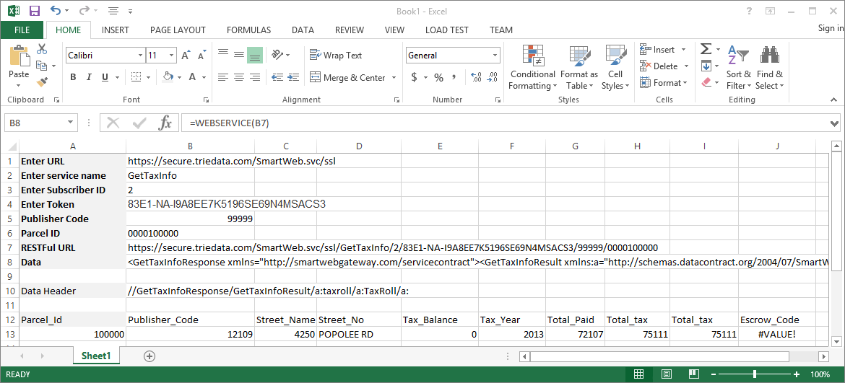This screenshot has width=845, height=383.
Task: Open the FILE menu
Action: click(22, 30)
